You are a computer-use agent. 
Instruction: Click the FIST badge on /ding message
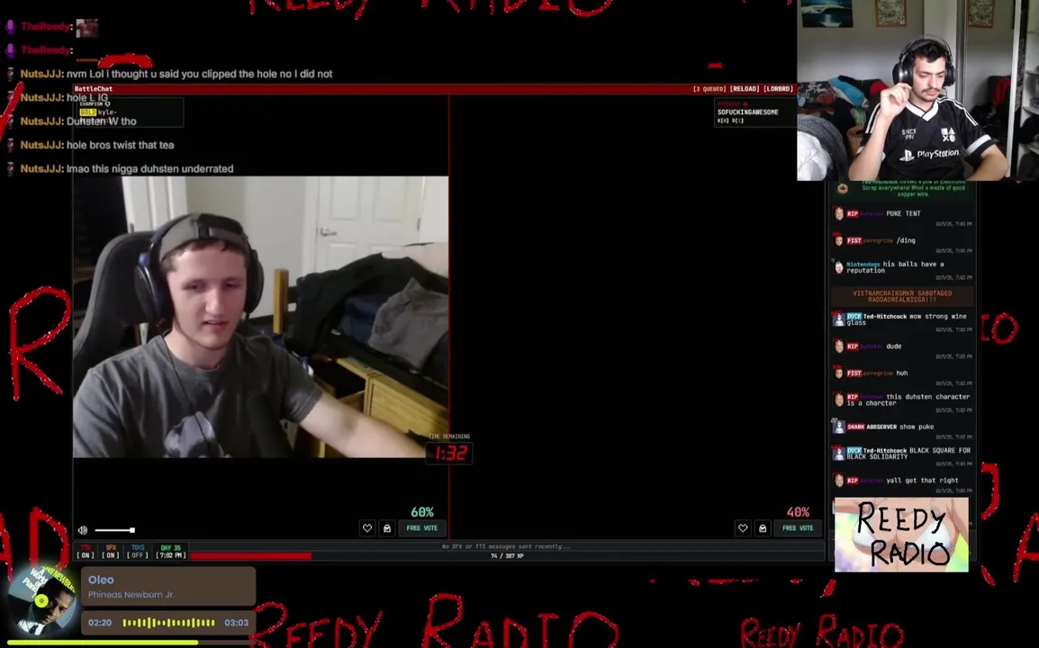tap(854, 240)
